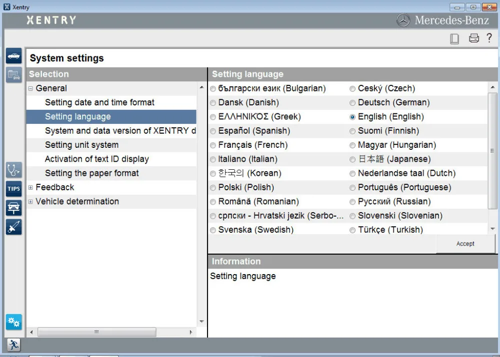Select Ceský (Czech) radio button

[x=352, y=89]
